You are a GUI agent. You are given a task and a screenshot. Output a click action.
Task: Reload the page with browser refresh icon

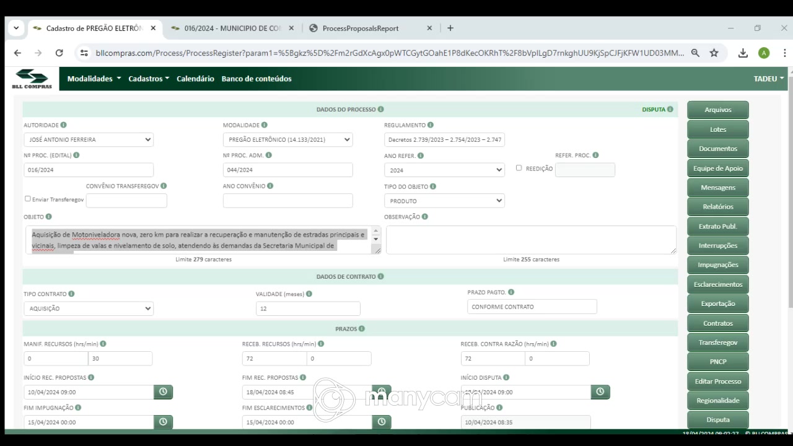click(x=59, y=53)
